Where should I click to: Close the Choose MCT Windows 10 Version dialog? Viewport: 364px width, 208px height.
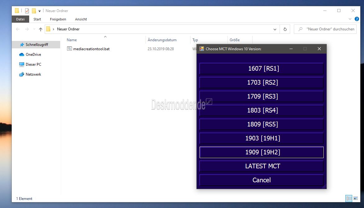point(319,49)
